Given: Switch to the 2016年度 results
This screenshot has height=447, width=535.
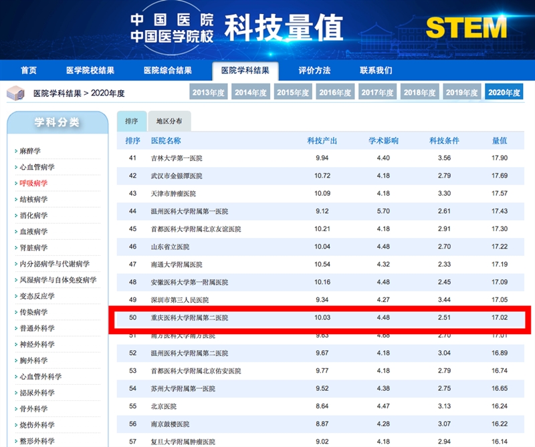Looking at the screenshot, I should pyautogui.click(x=336, y=93).
